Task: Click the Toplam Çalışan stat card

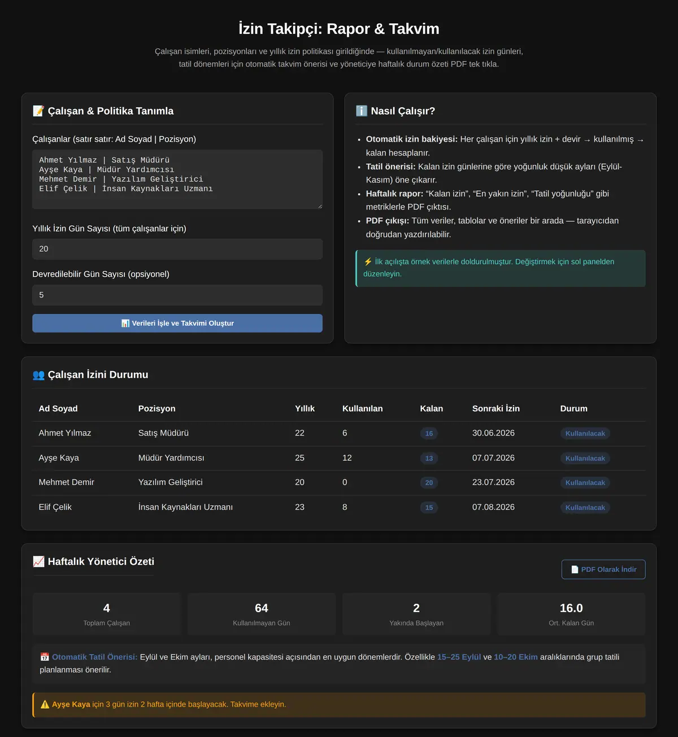Action: coord(107,614)
